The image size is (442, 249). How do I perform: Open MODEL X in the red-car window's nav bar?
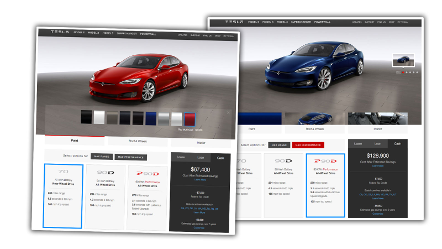click(93, 33)
